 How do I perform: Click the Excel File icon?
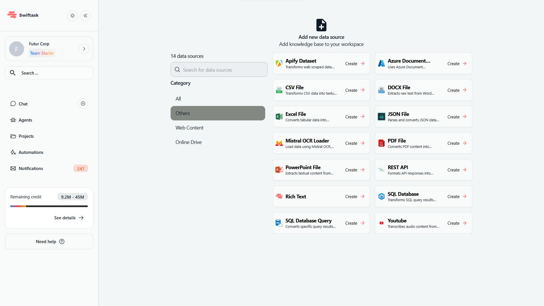click(279, 117)
